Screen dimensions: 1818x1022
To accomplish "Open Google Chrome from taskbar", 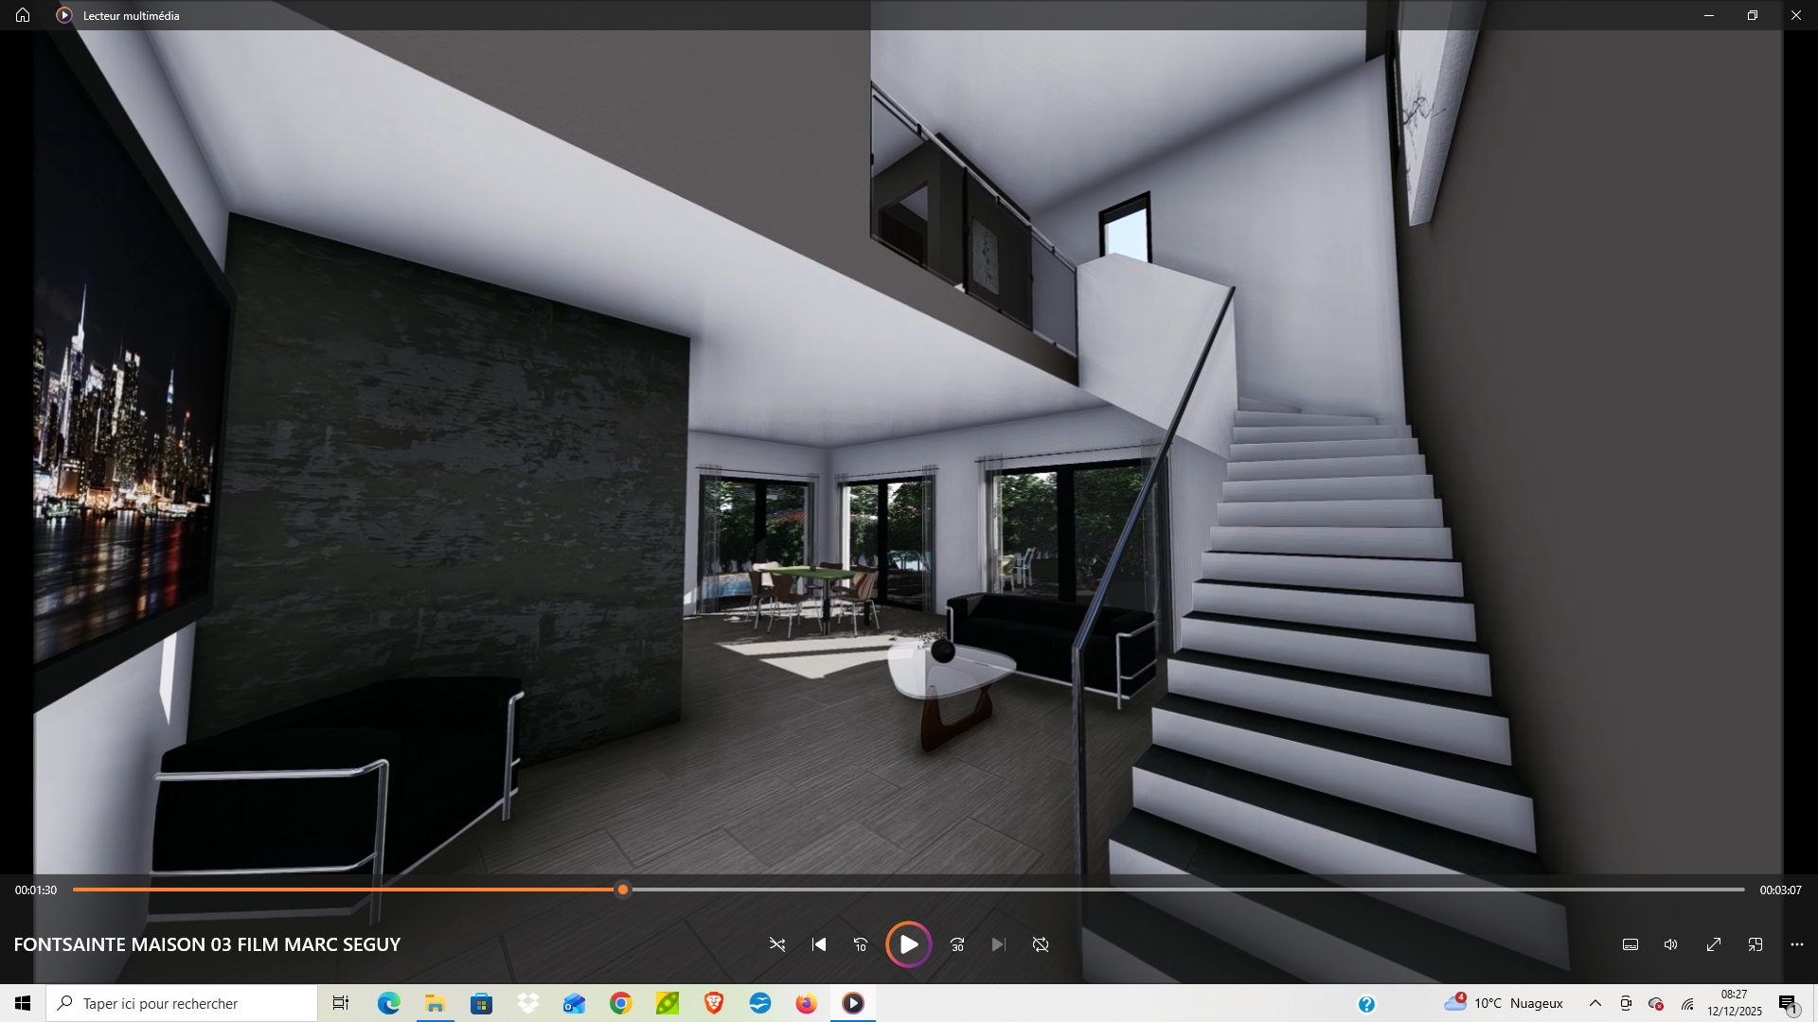I will pyautogui.click(x=621, y=1003).
